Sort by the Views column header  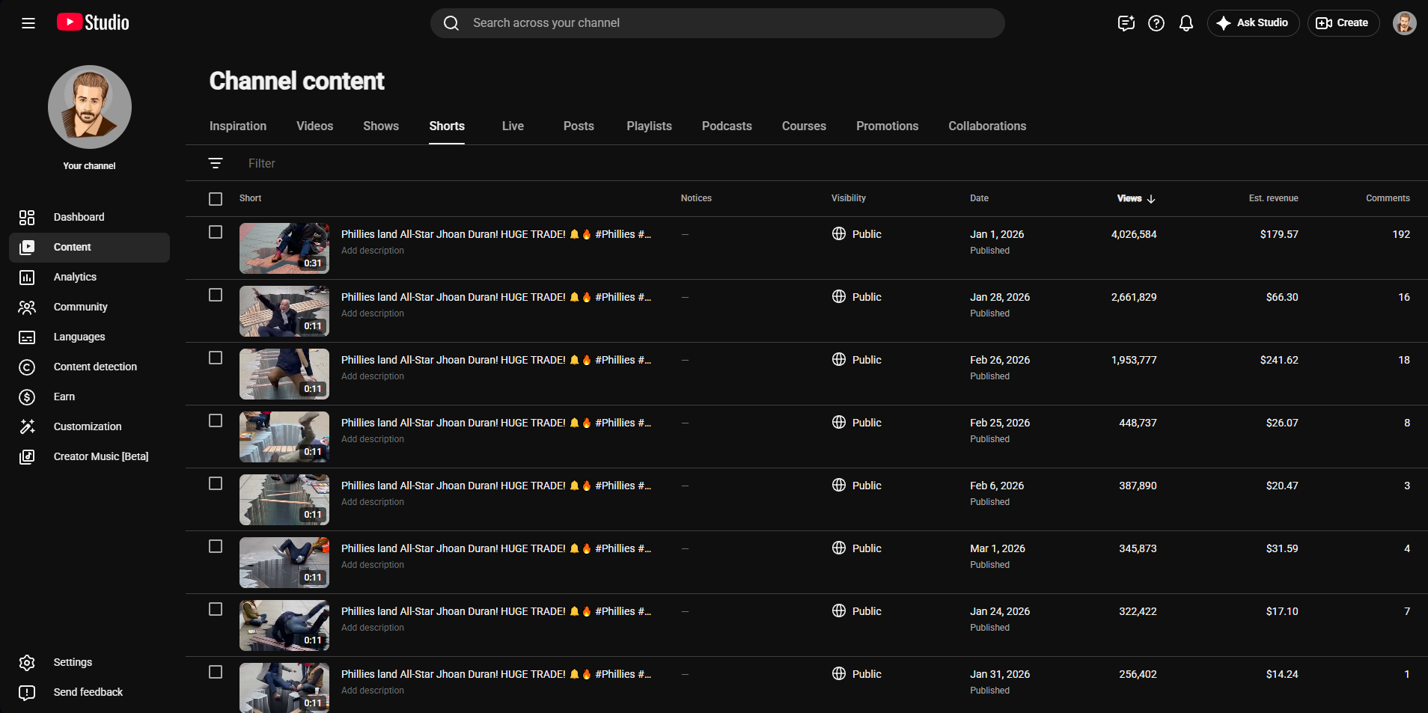[1136, 198]
